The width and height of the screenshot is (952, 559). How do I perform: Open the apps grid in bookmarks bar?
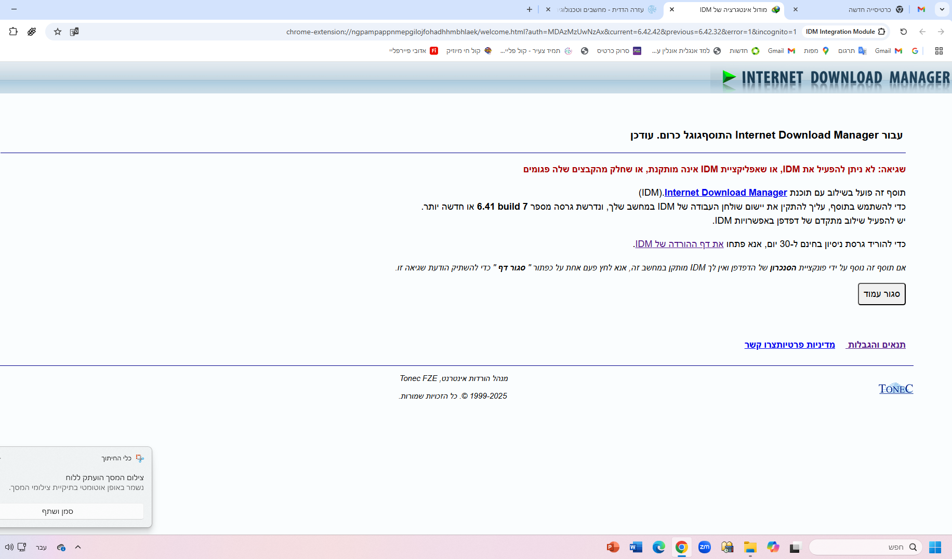pyautogui.click(x=939, y=51)
